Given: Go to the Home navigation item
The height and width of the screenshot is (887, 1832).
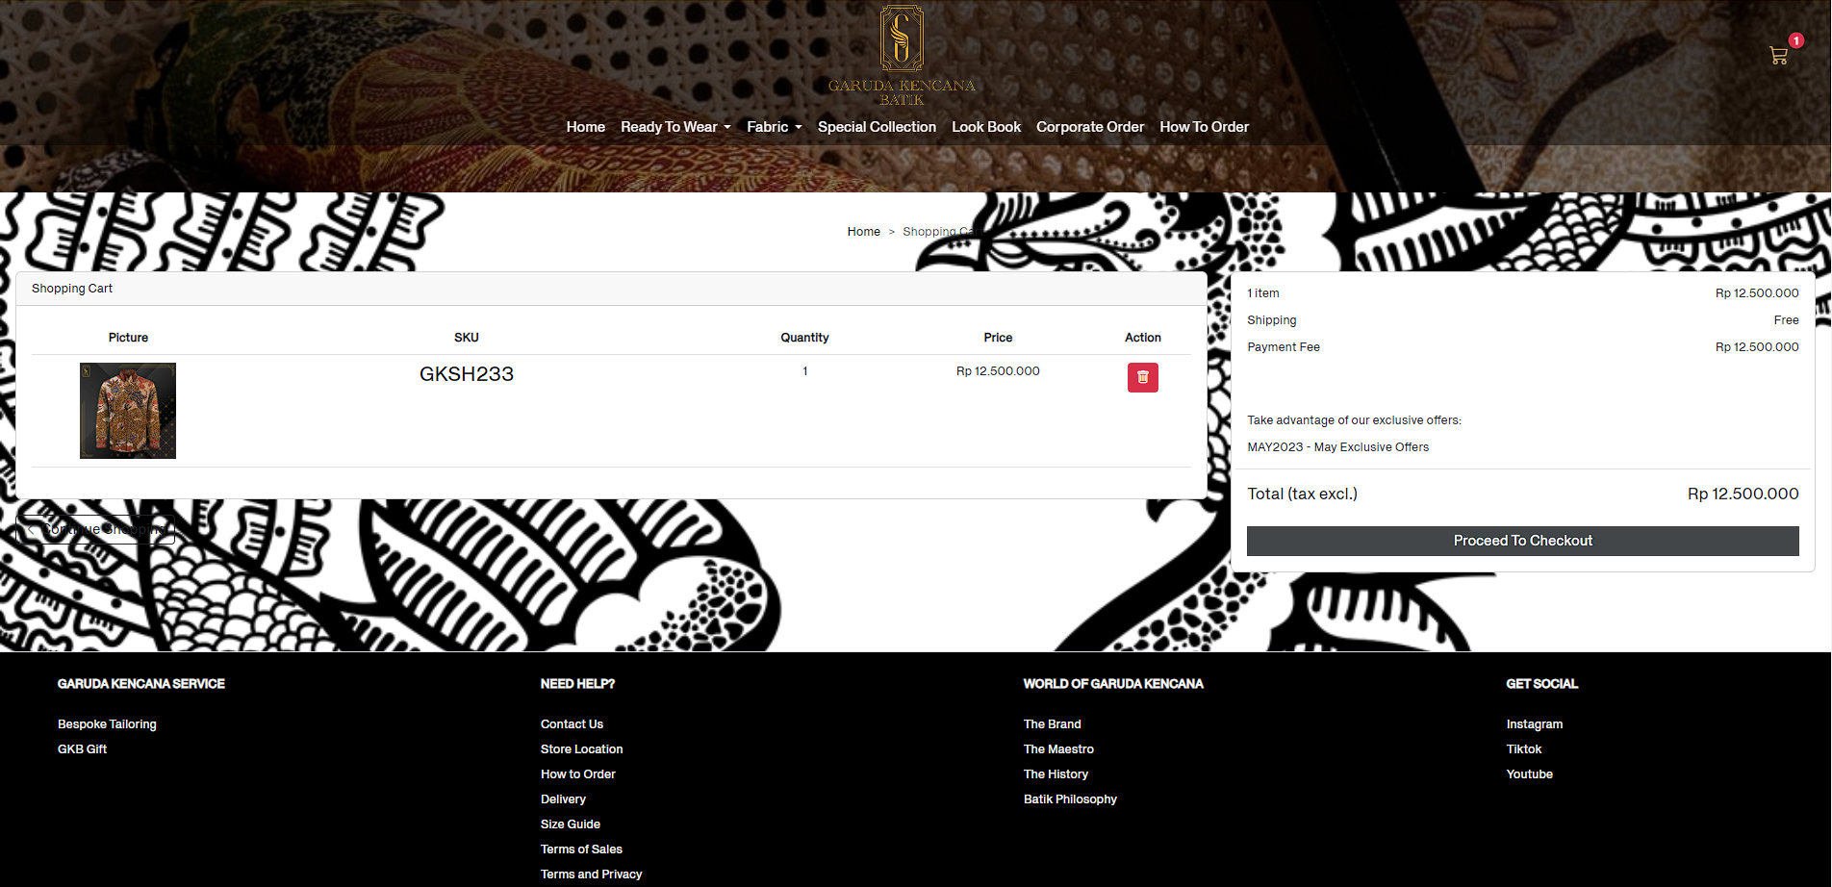Looking at the screenshot, I should coord(585,127).
